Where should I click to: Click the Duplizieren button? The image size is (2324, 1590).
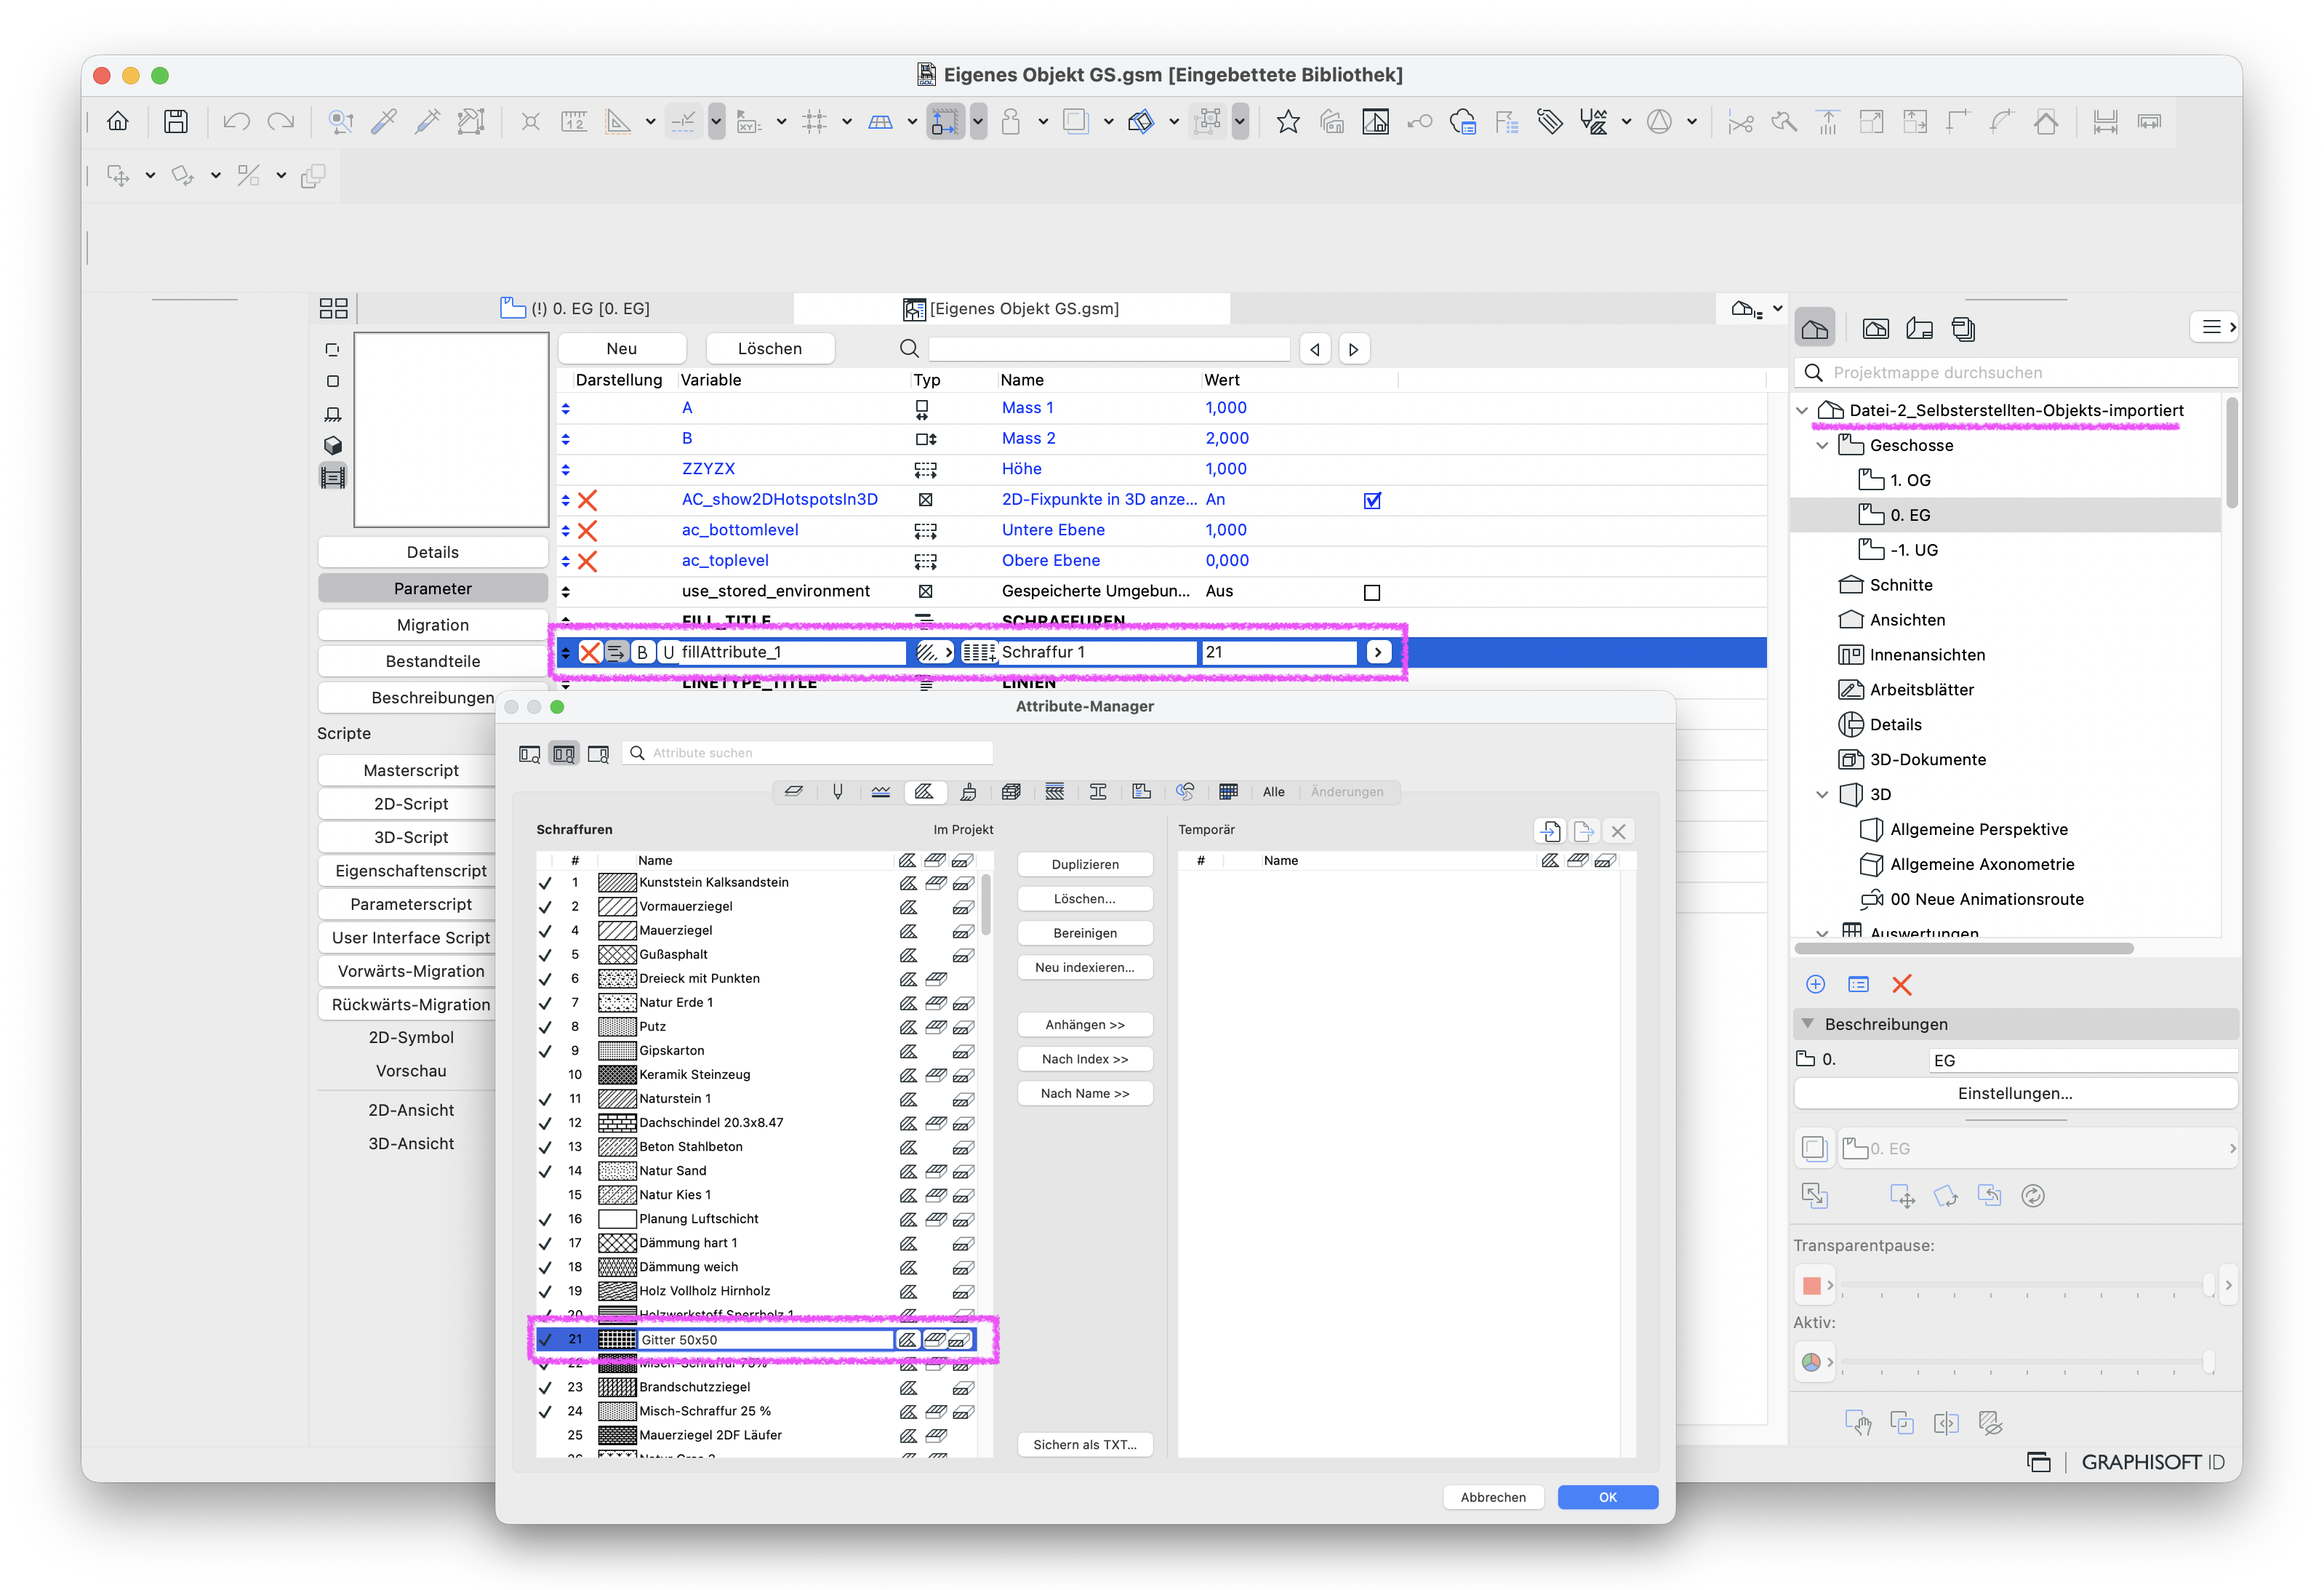tap(1084, 864)
